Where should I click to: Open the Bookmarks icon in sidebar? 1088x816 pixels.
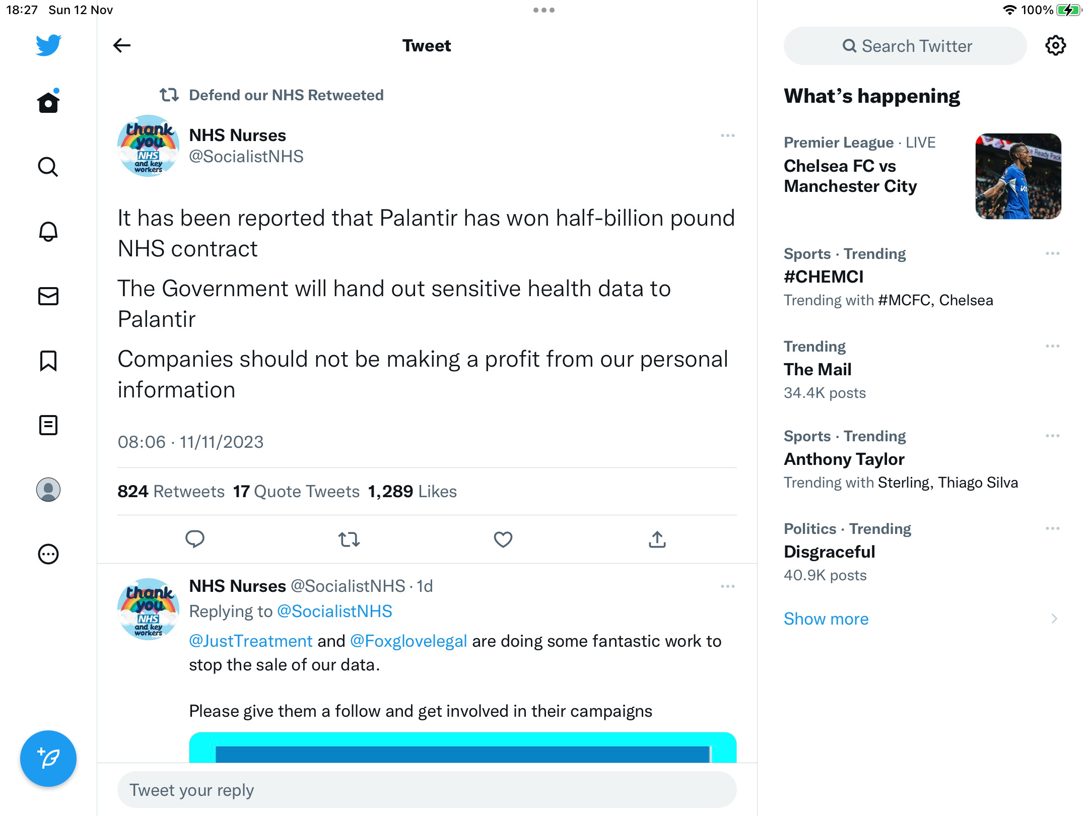(x=48, y=361)
